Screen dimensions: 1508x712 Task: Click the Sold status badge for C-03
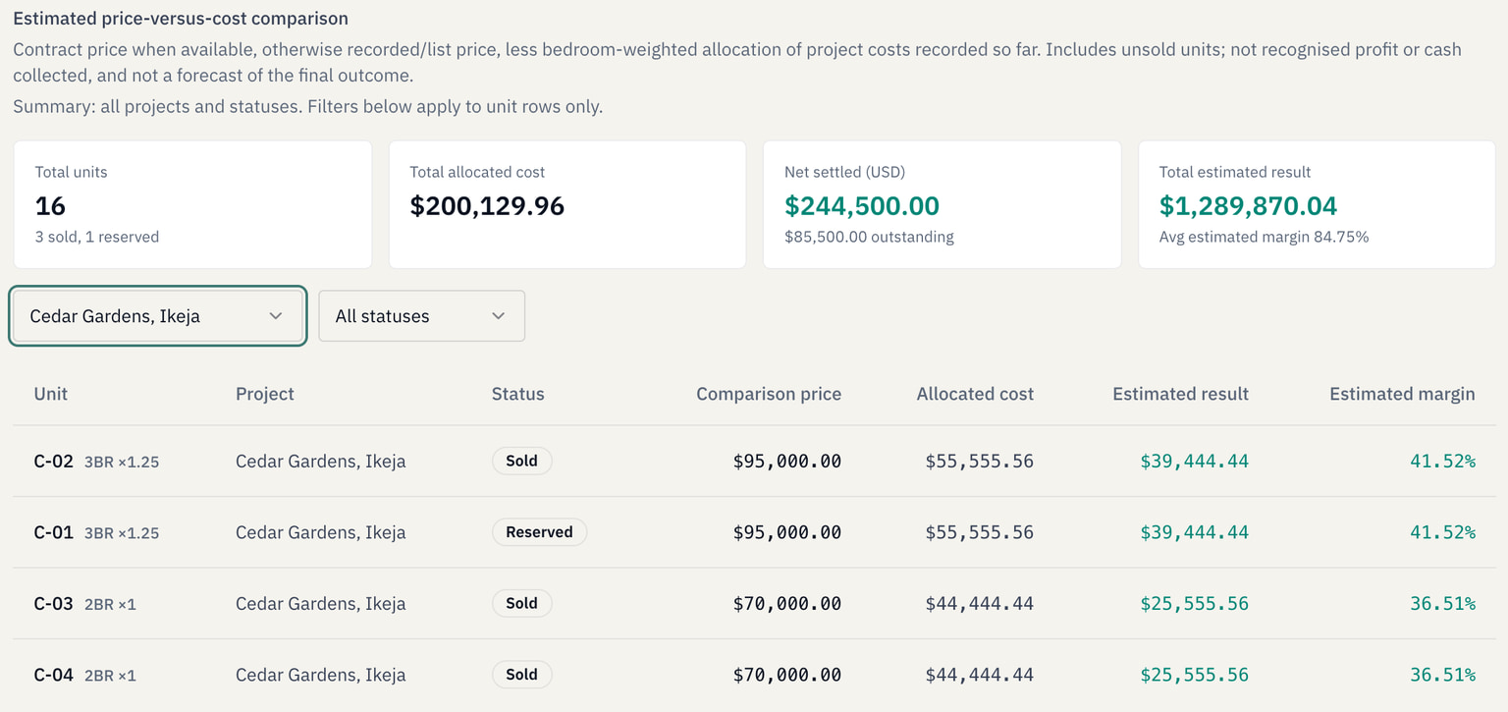pos(521,603)
